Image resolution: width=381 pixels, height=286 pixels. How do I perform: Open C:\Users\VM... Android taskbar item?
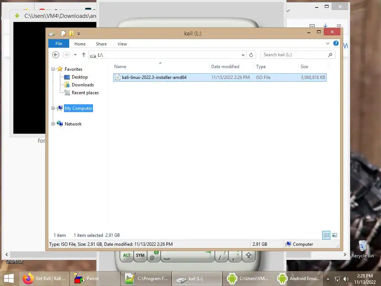tap(247, 279)
